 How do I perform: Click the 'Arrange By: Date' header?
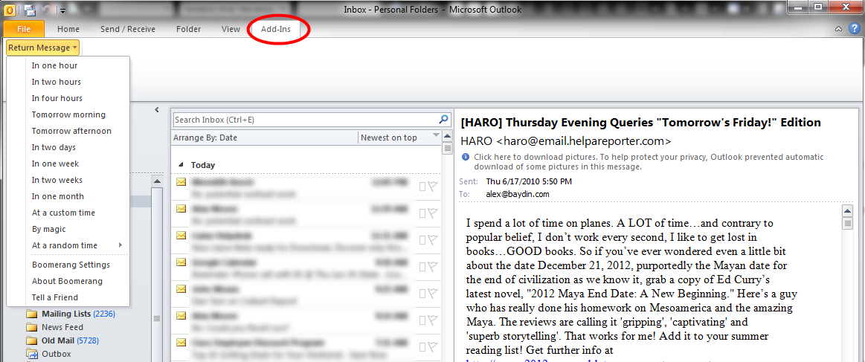tap(205, 138)
